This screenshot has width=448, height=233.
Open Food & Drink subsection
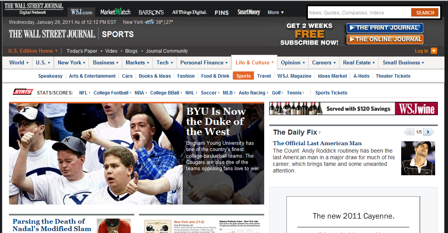point(215,76)
